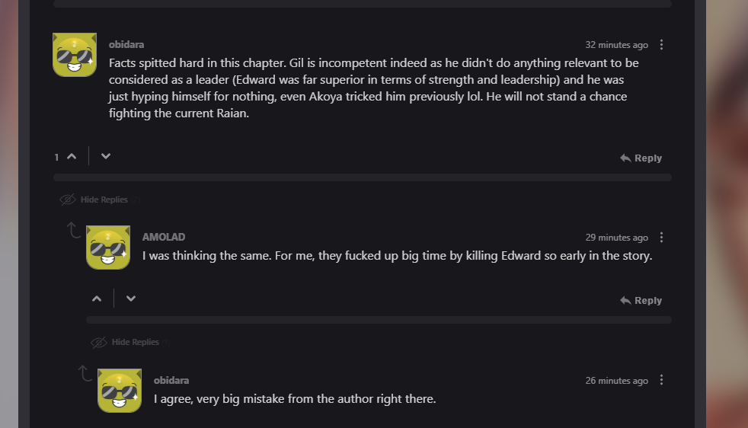Open AMOLAD's sunglasses avatar
The height and width of the screenshot is (428, 748).
point(108,248)
